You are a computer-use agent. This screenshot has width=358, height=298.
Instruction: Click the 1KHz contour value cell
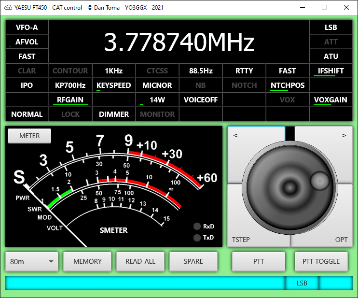click(x=114, y=71)
